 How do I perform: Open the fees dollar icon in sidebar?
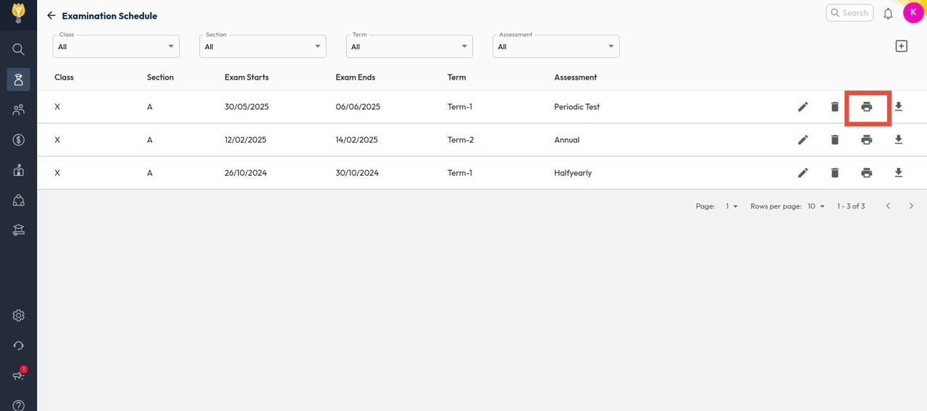(19, 140)
